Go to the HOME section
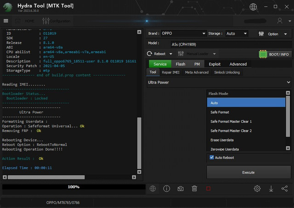 pyautogui.click(x=25, y=21)
